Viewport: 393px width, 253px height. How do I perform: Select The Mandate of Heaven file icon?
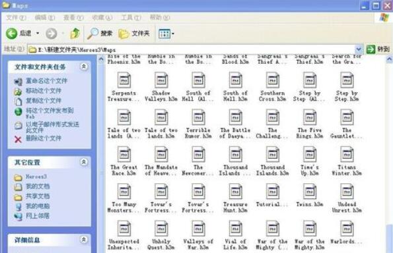click(x=161, y=154)
